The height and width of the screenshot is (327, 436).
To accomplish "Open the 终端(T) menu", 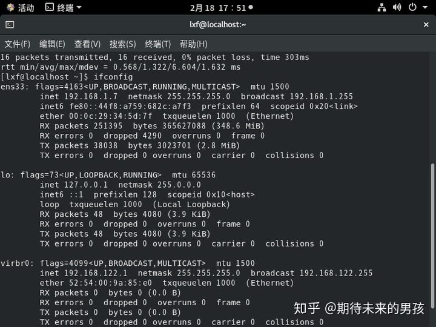I will tap(157, 44).
